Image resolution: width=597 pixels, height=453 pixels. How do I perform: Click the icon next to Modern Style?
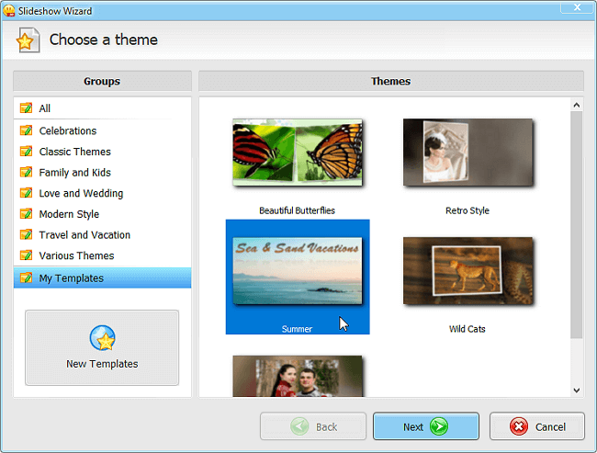coord(26,214)
